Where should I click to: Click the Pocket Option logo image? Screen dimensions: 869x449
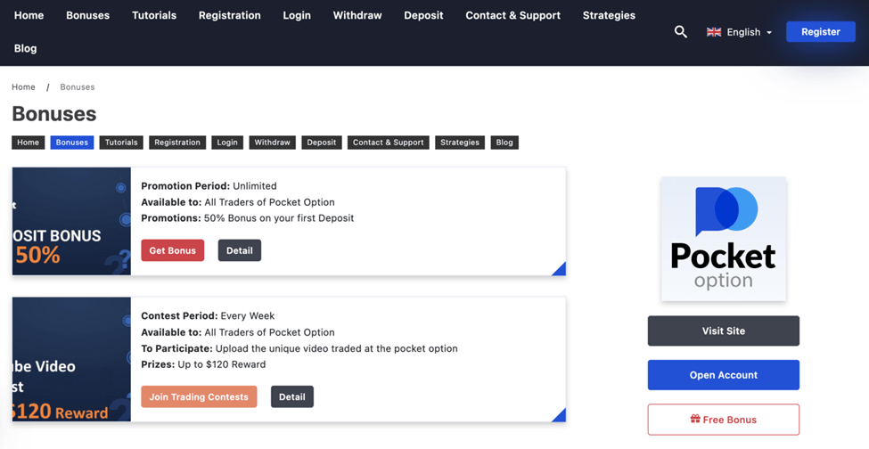point(723,239)
